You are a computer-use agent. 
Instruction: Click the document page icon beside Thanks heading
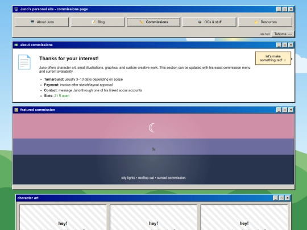pos(24,62)
